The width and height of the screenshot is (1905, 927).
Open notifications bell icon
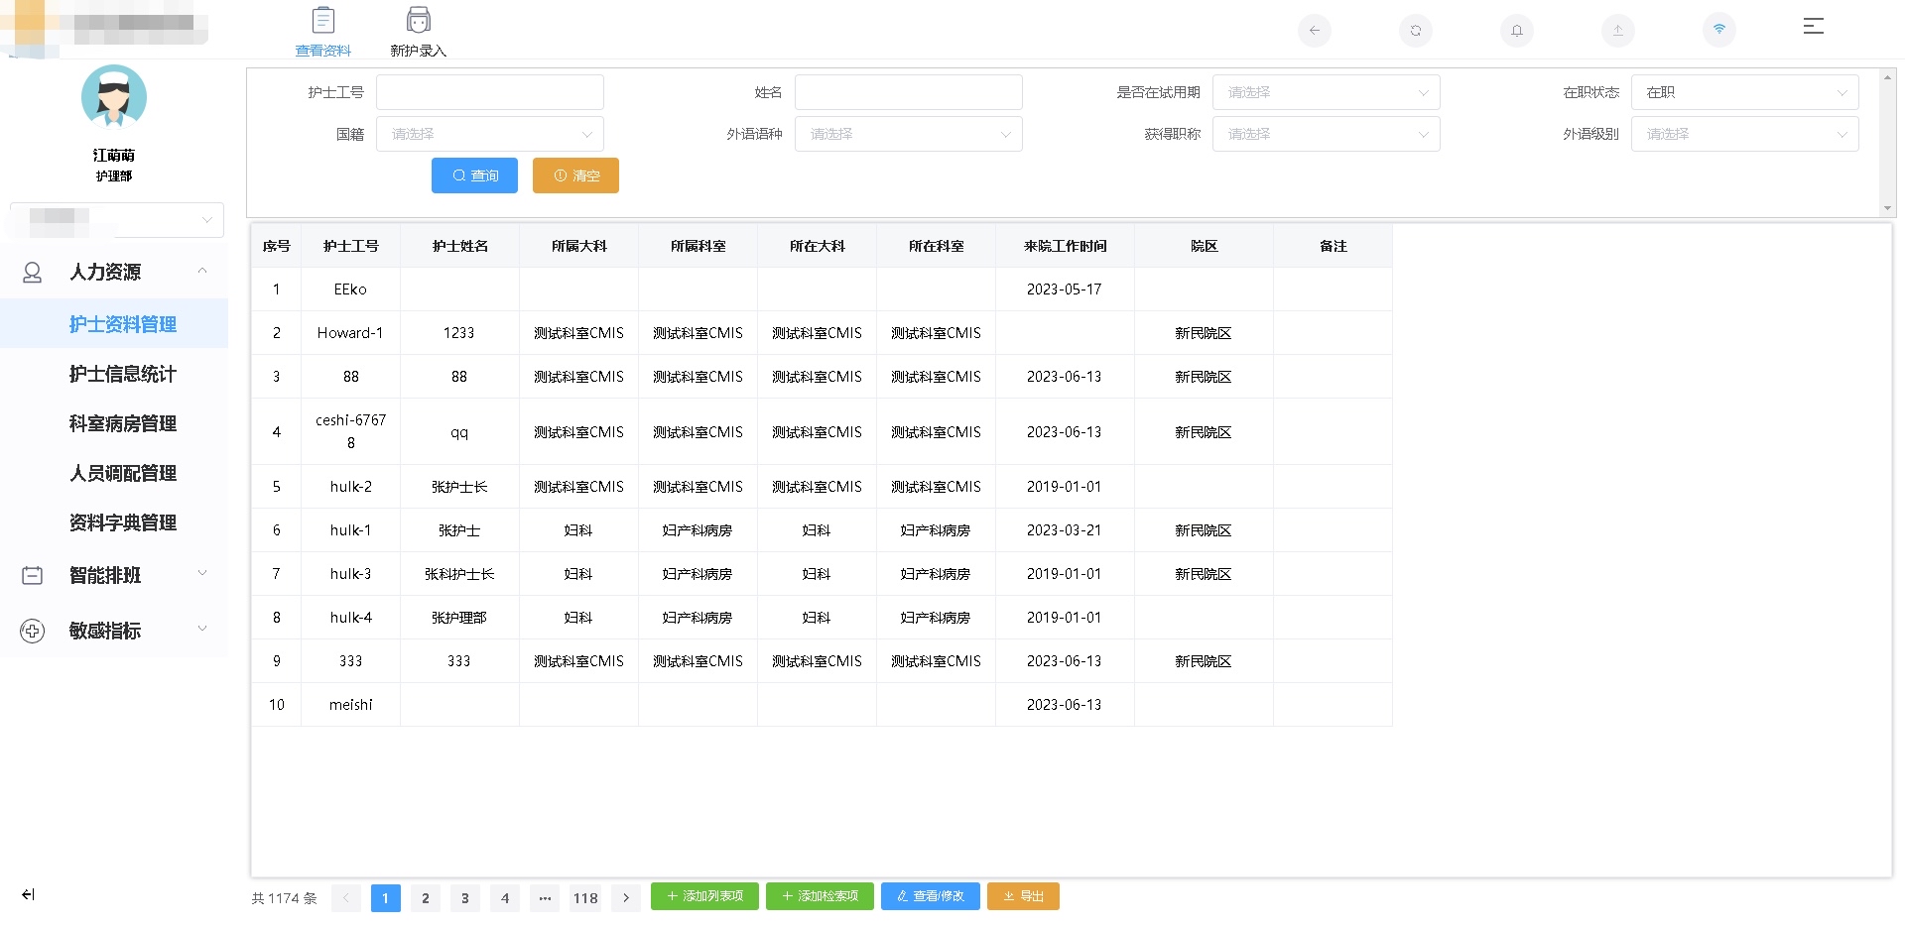click(1517, 30)
